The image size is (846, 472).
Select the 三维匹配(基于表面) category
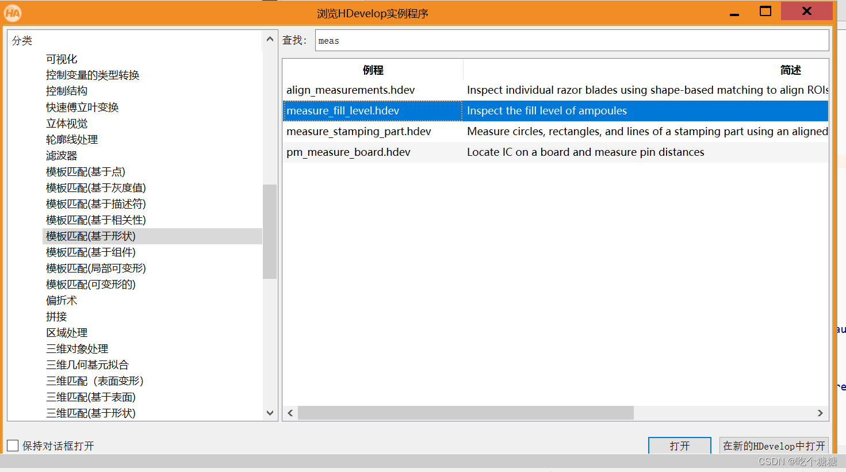(x=90, y=397)
